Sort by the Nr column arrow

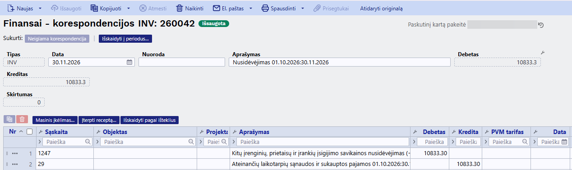pos(21,132)
